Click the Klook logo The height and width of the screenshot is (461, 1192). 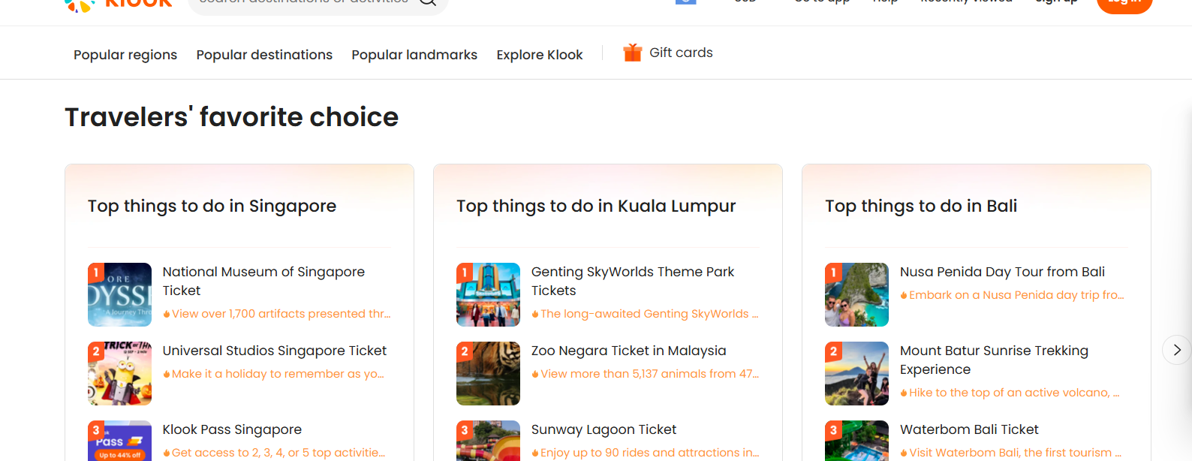[x=119, y=4]
